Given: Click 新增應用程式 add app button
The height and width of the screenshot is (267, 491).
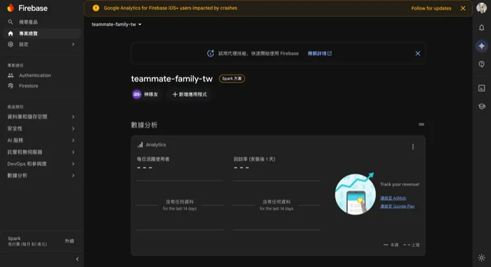Looking at the screenshot, I should pos(190,94).
